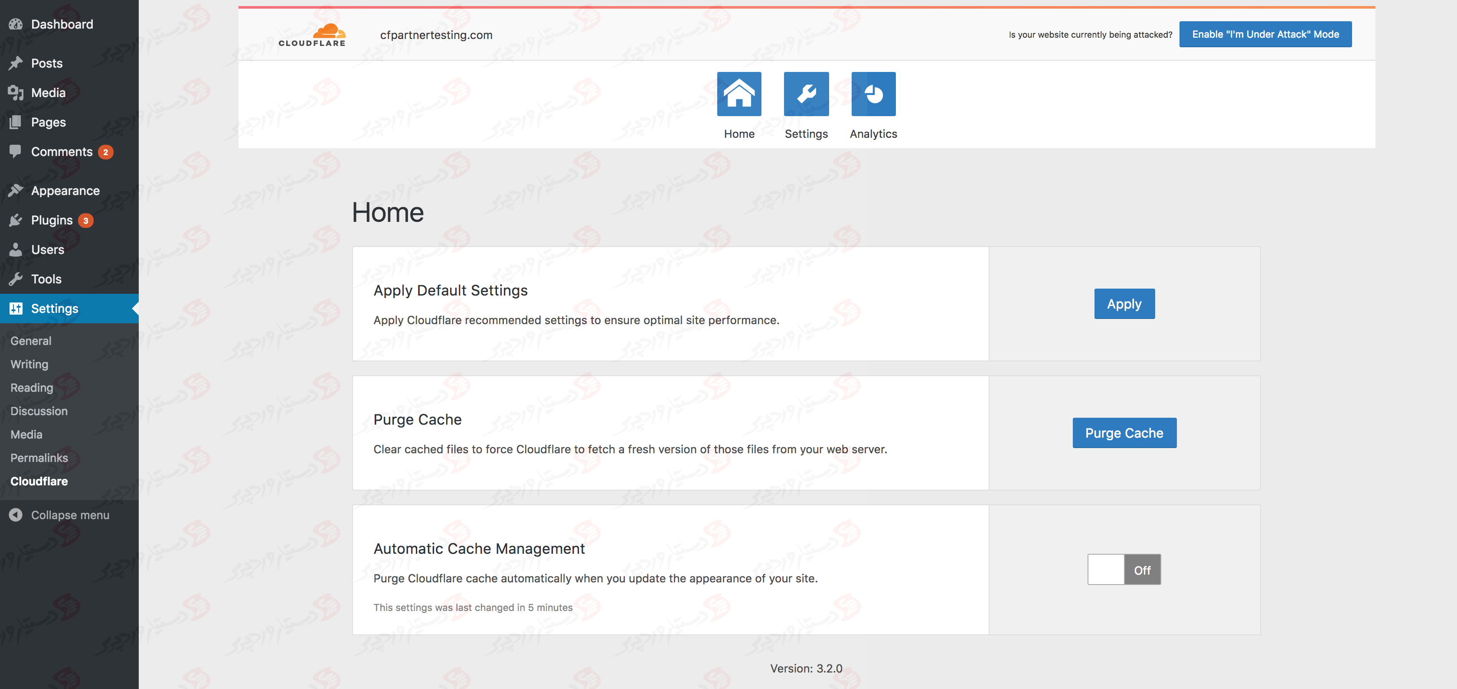Enable "I'm Under Attack" Mode
The height and width of the screenshot is (689, 1457).
tap(1265, 34)
